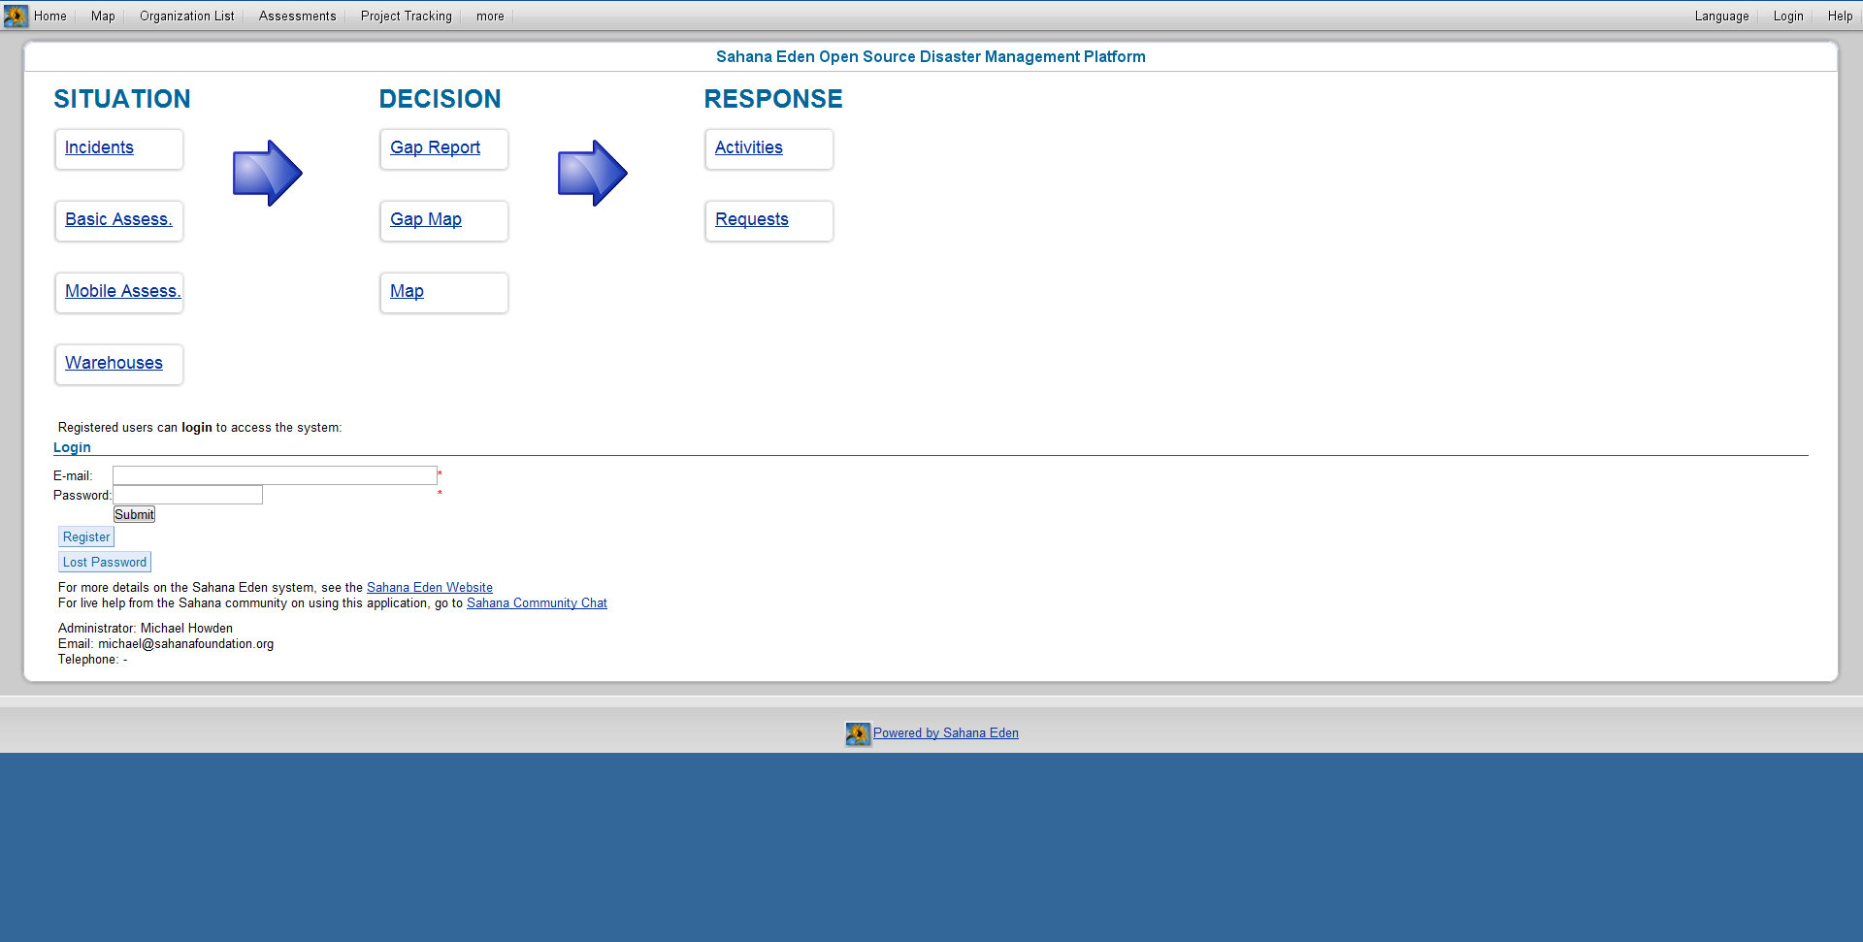Open the 'more' menu in navbar

pyautogui.click(x=490, y=16)
